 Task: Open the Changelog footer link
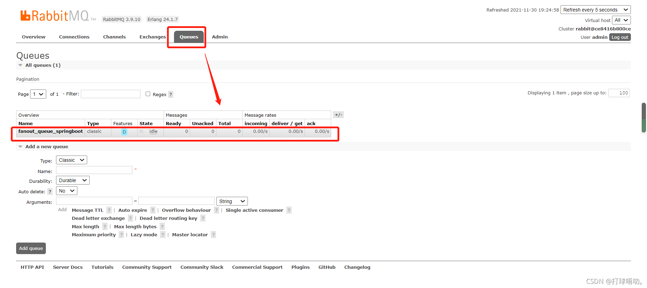coord(357,267)
